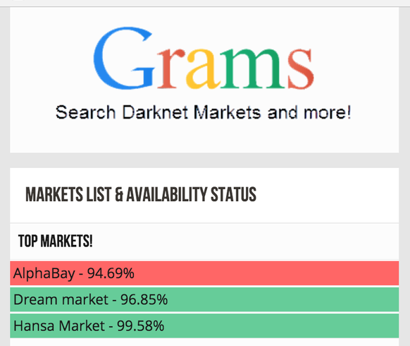This screenshot has height=346, width=410.
Task: Click the word 'Darknet' in the tagline
Action: coord(155,112)
